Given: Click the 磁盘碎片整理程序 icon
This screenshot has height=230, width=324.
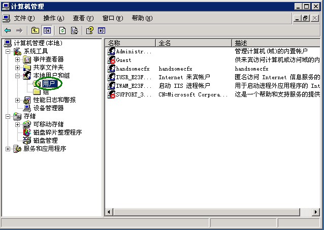Looking at the screenshot, I should 27,133.
